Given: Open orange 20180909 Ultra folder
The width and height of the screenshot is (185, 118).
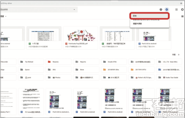Looking at the screenshot, I should 114,70.
